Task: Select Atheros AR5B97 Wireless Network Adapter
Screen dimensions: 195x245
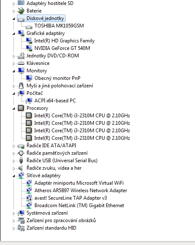Action: coord(81,191)
